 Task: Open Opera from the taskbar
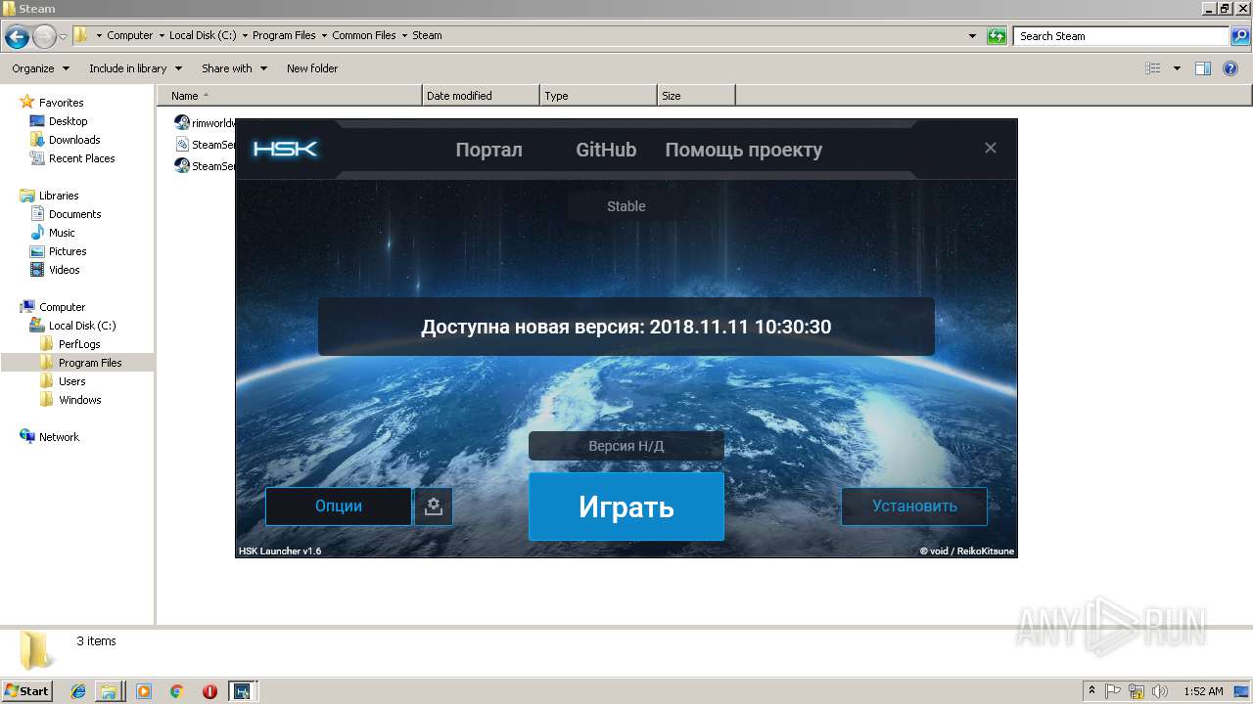click(x=209, y=690)
